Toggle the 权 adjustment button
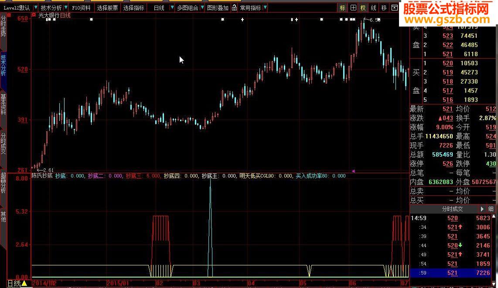Screen dimensions: 498x288 coord(363,8)
